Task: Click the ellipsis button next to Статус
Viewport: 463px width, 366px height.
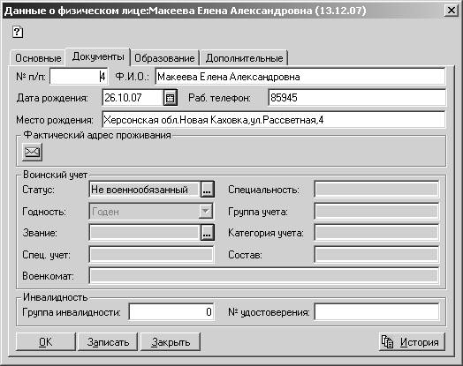Action: [207, 190]
